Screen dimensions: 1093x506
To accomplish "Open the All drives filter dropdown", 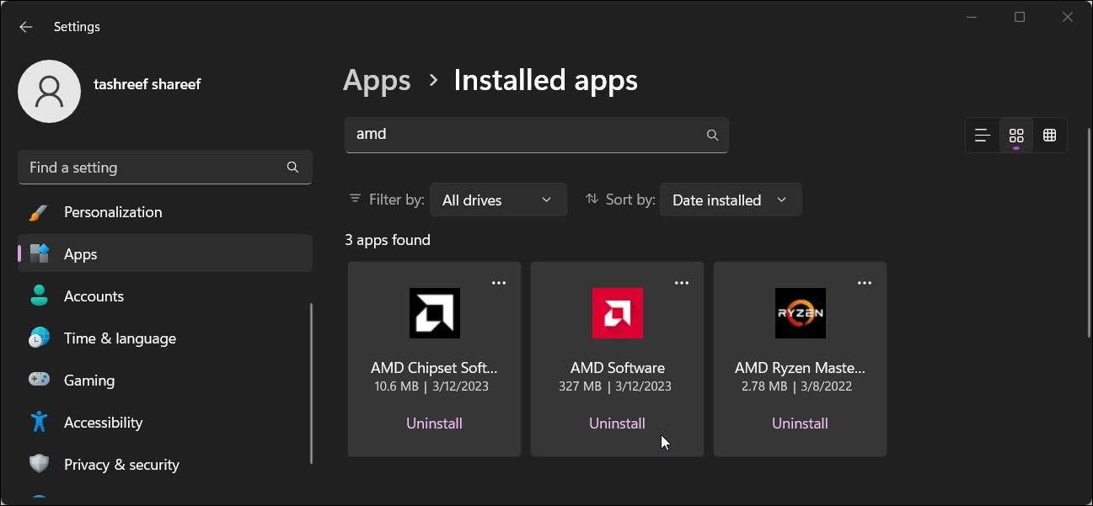I will pos(498,200).
